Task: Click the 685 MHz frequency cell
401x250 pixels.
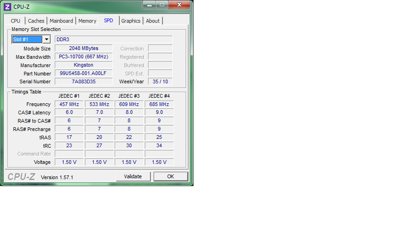Action: [159, 104]
